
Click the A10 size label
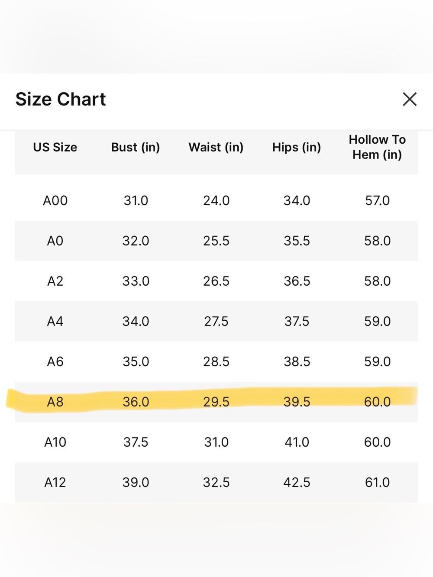55,442
